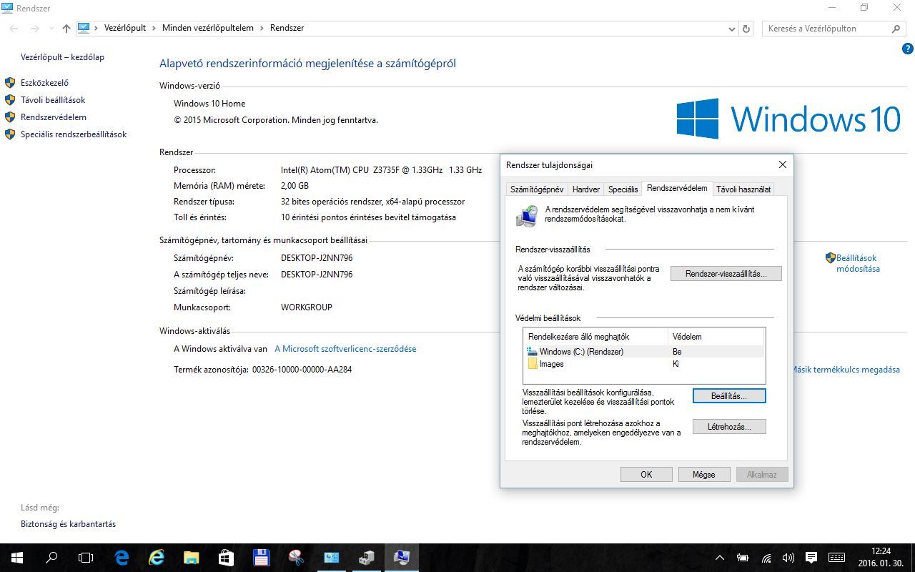This screenshot has height=572, width=915.
Task: Click Rendelkezésre álló meghajtók column header
Action: pyautogui.click(x=596, y=337)
